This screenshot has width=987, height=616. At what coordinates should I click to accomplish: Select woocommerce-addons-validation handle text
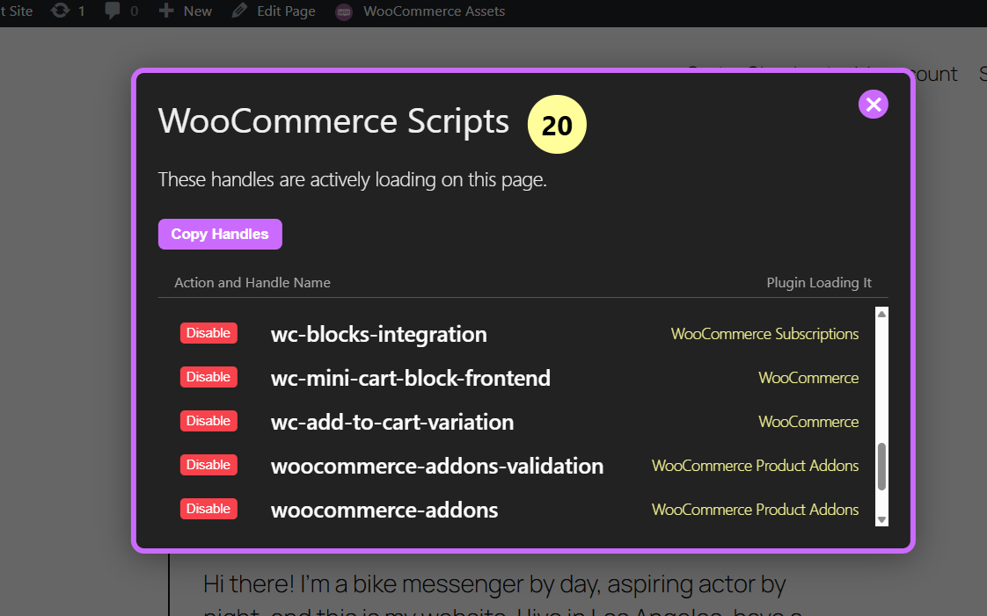(437, 467)
